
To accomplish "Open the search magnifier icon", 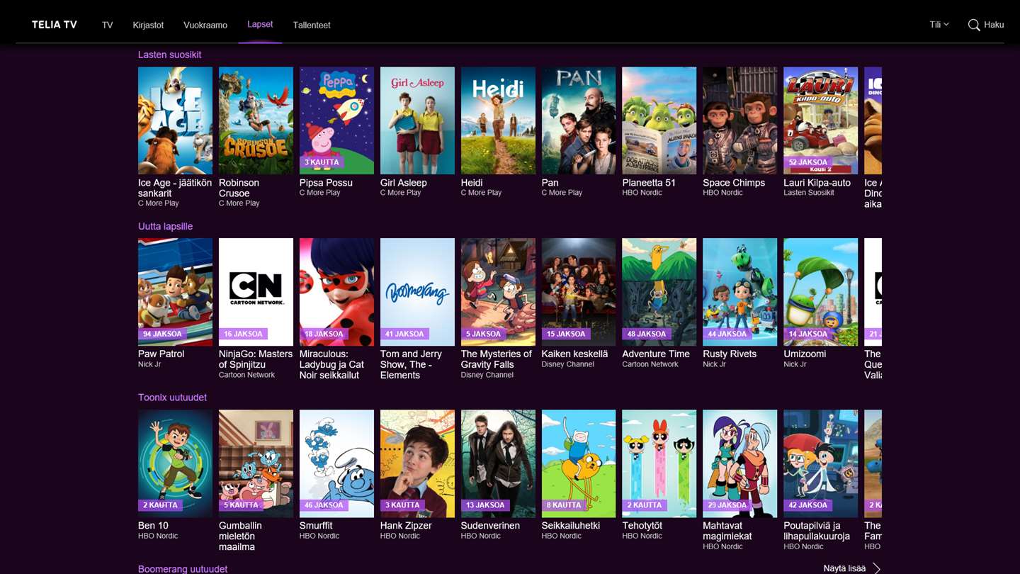I will (x=974, y=25).
